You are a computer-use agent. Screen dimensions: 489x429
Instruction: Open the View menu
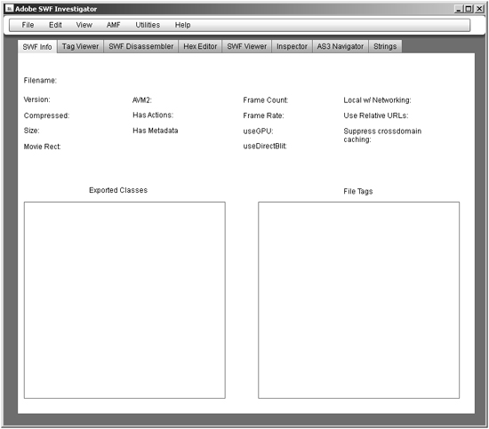84,25
